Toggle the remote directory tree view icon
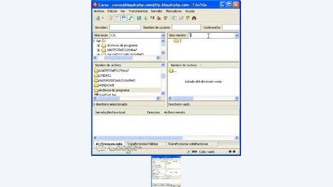This screenshot has width=333, height=187. tap(124, 18)
